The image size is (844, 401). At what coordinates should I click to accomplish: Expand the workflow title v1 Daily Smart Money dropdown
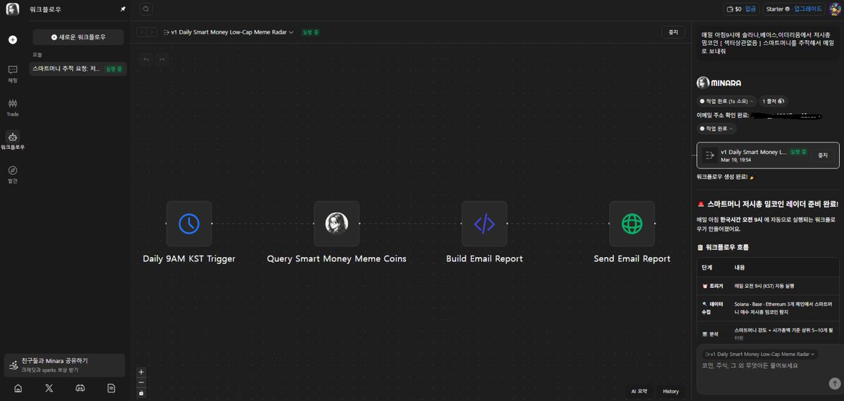[x=229, y=32]
